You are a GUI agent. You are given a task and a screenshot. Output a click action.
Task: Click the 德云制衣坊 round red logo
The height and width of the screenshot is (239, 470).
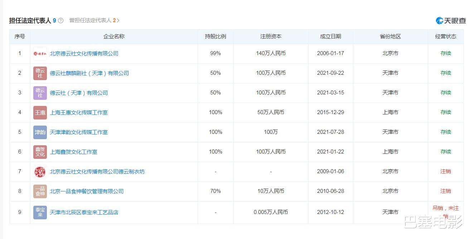click(x=40, y=172)
